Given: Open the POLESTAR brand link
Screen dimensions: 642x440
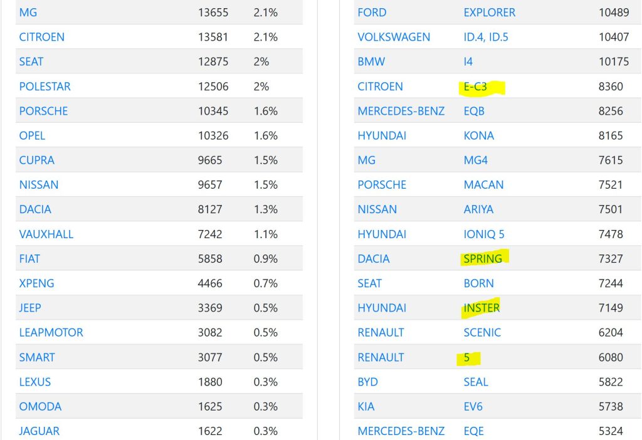Looking at the screenshot, I should [45, 86].
